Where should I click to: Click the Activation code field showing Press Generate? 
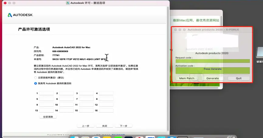pyautogui.click(x=213, y=70)
